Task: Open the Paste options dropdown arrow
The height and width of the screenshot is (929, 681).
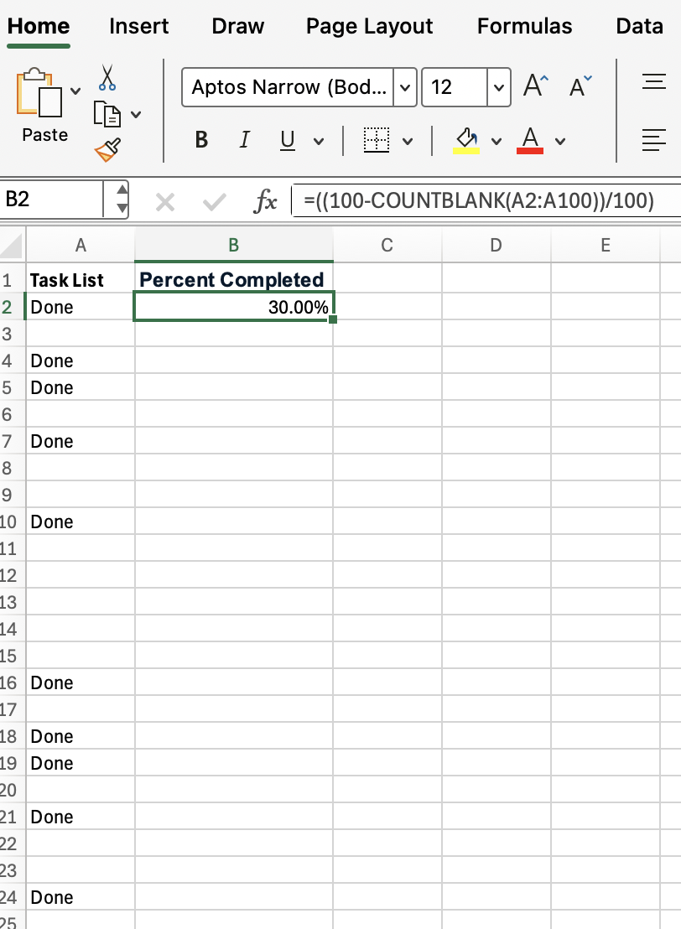Action: 75,91
